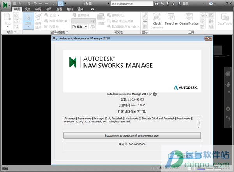Click the 登录 sign-in user button
234x172 pixels.
pyautogui.click(x=183, y=4)
